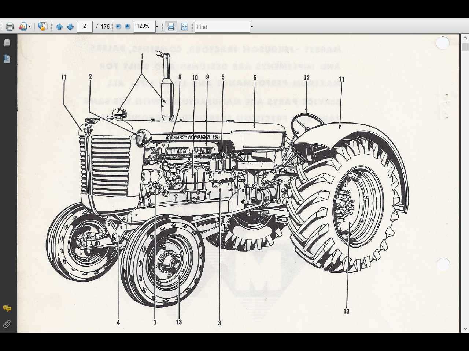Click the vertical scrollbar thumb
This screenshot has width=469, height=351.
(x=465, y=47)
